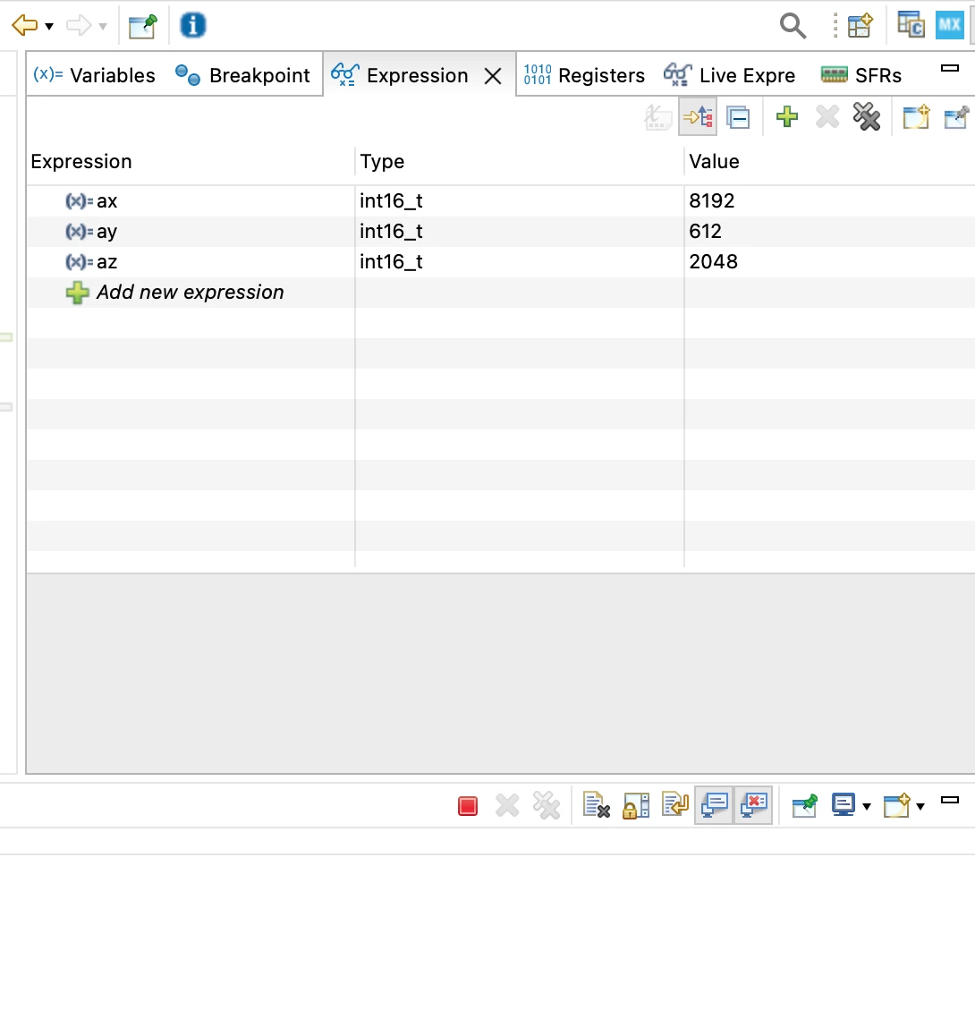This screenshot has height=1036, width=975.
Task: Click the Remove Launch icon in console toolbar
Action: point(507,805)
